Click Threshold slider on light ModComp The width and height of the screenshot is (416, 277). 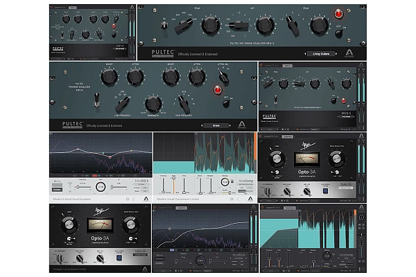pos(164,186)
